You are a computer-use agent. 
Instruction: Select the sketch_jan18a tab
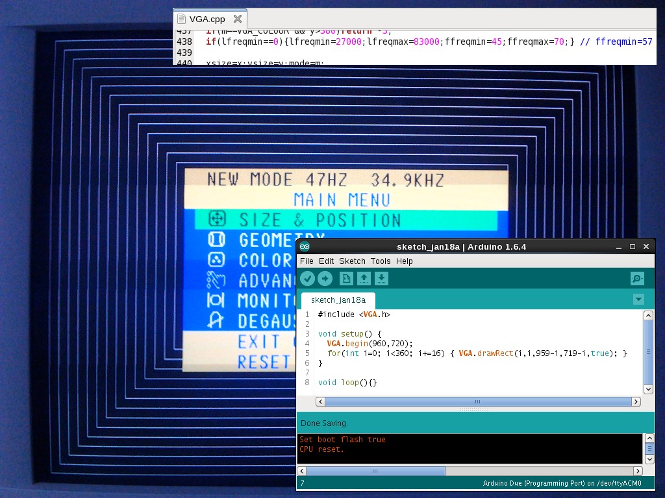pyautogui.click(x=338, y=300)
